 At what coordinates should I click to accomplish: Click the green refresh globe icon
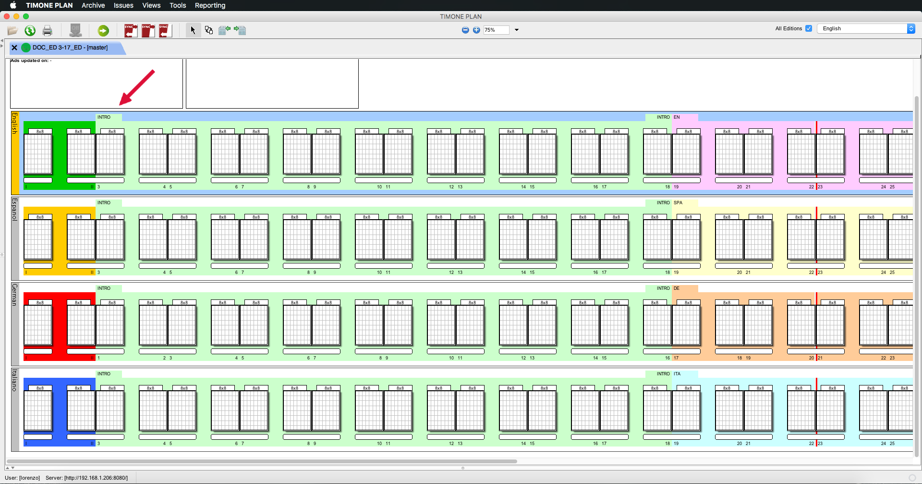click(30, 31)
